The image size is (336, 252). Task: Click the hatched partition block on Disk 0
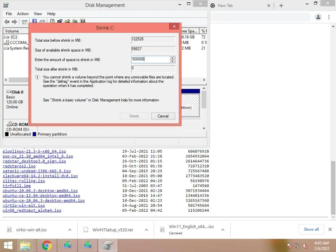[x=190, y=105]
